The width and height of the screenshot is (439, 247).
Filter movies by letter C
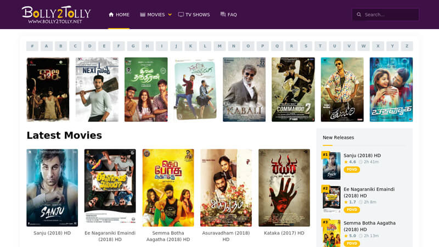75,46
